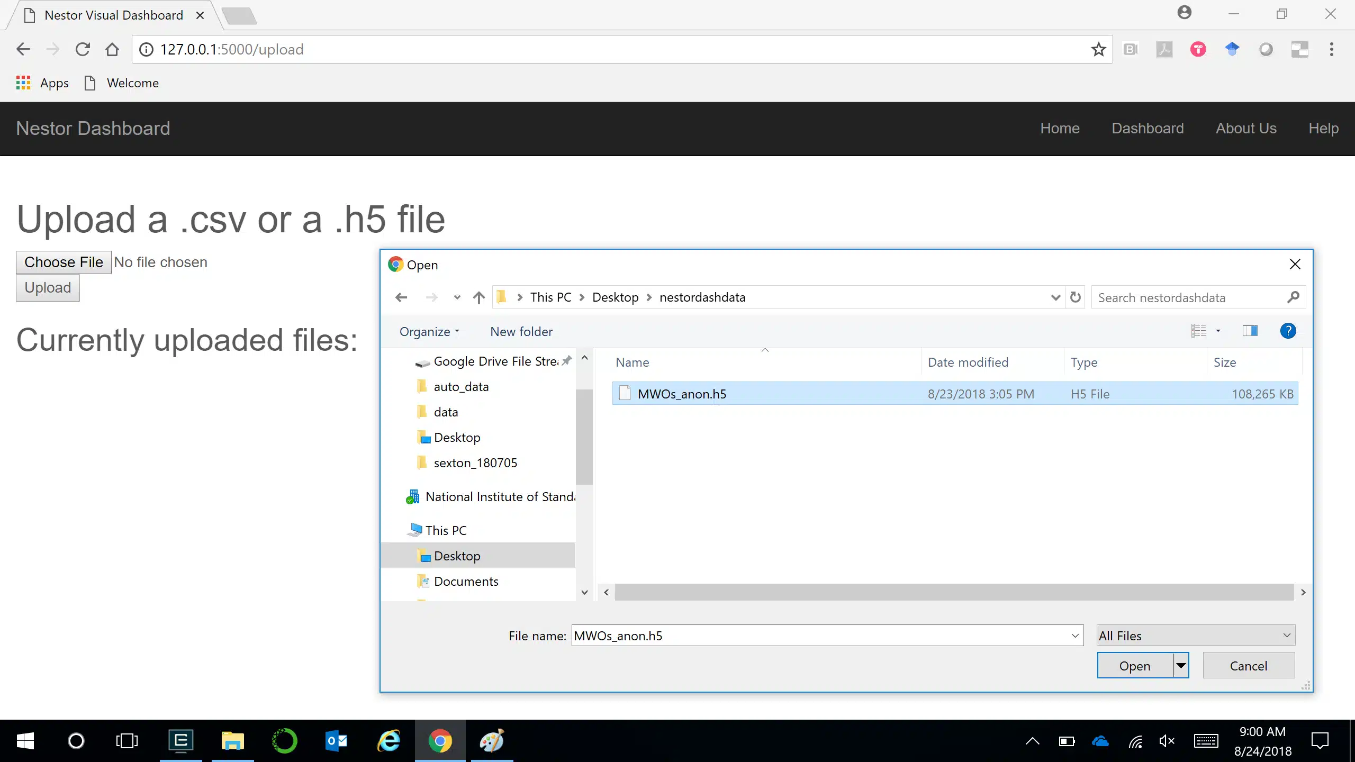Click the browser back arrow
This screenshot has height=762, width=1355.
(23, 49)
